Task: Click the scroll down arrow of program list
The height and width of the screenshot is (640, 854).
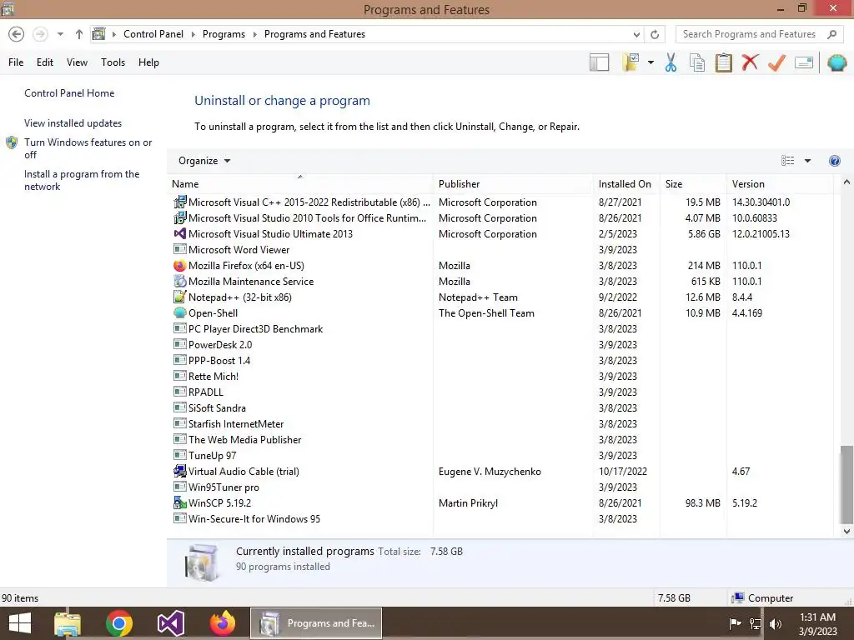Action: (x=846, y=531)
